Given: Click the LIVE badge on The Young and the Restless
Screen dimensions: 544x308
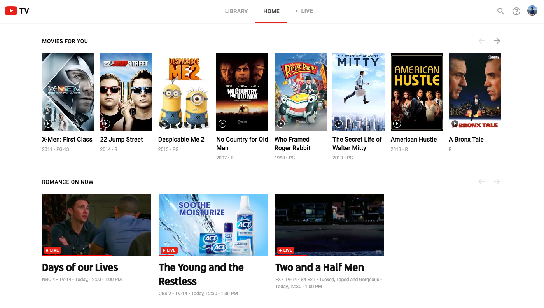Looking at the screenshot, I should click(169, 250).
